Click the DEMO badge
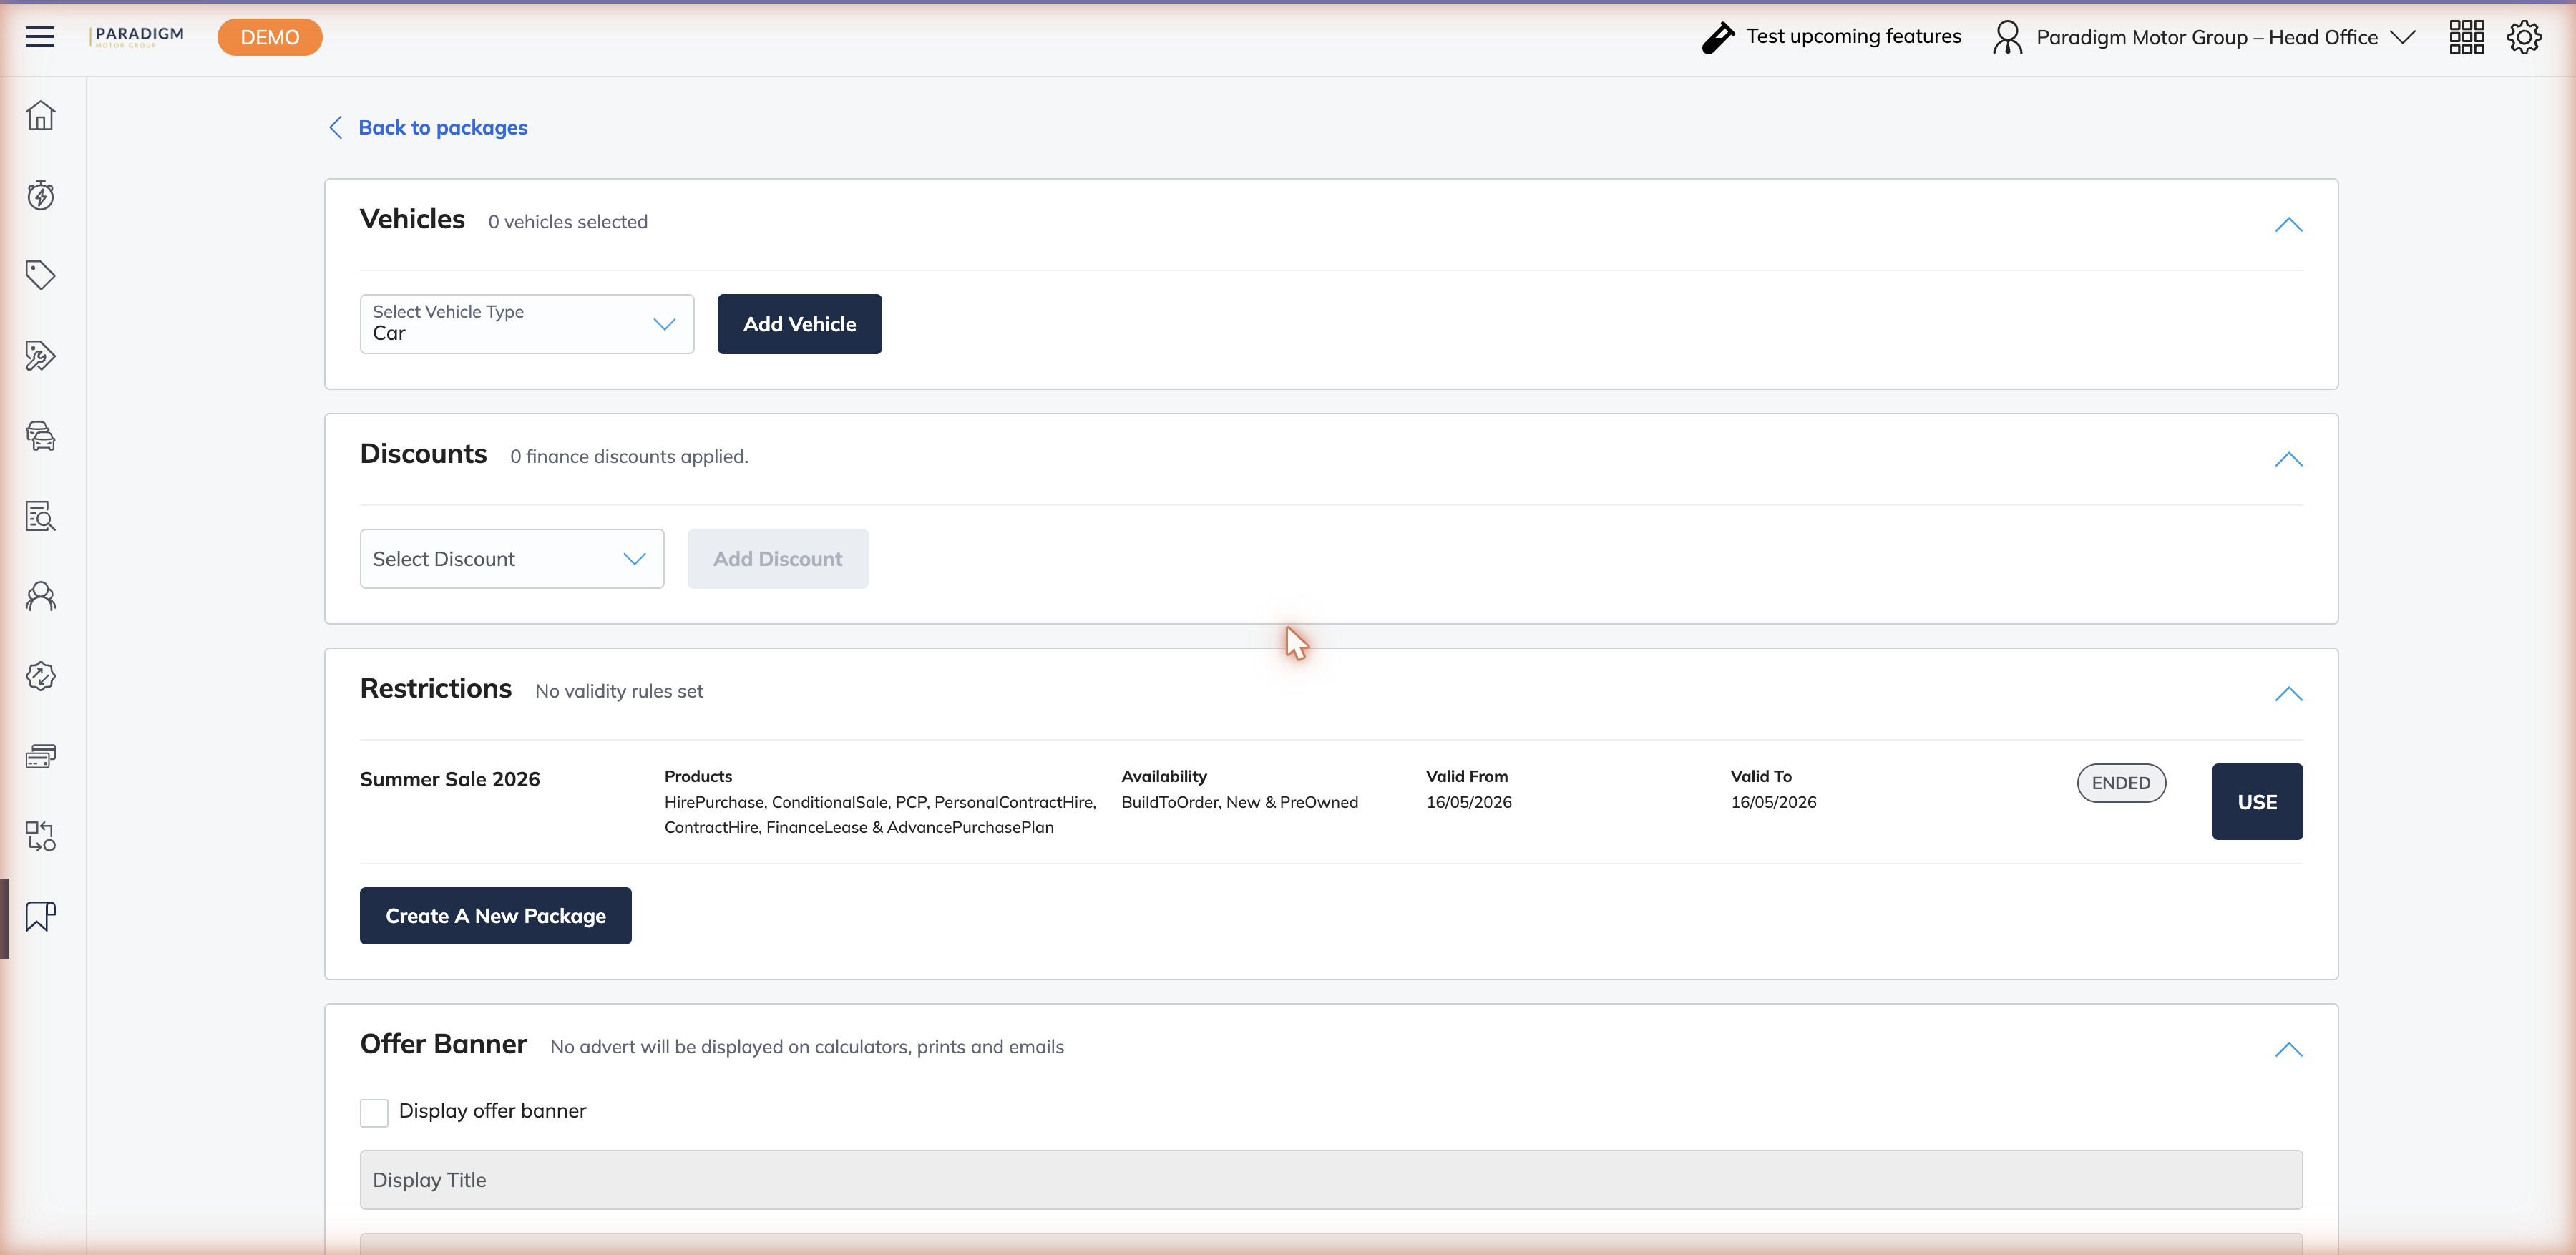 (270, 37)
